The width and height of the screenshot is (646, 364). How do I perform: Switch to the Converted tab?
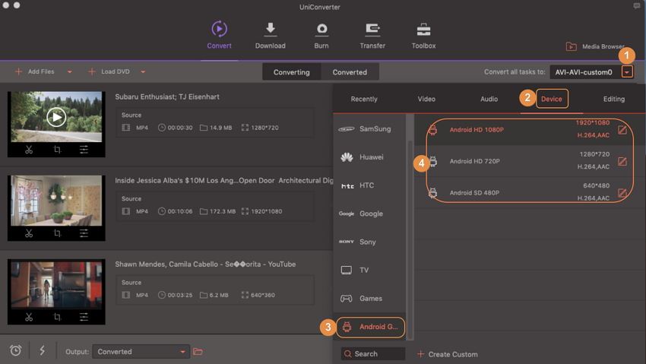point(350,72)
